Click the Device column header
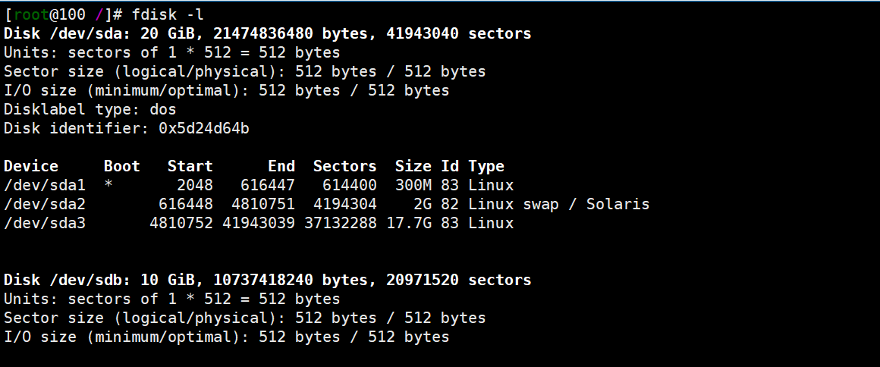Screen dimensions: 880x367 pos(31,166)
